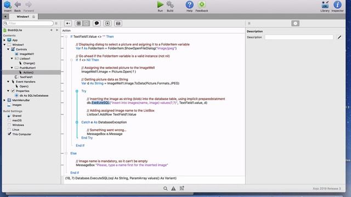Click the pencil edit icon beside Description

[339, 37]
